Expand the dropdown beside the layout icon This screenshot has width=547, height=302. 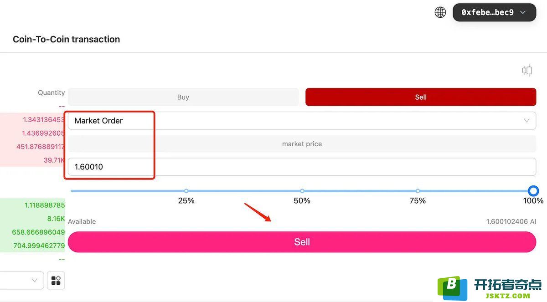pyautogui.click(x=22, y=281)
